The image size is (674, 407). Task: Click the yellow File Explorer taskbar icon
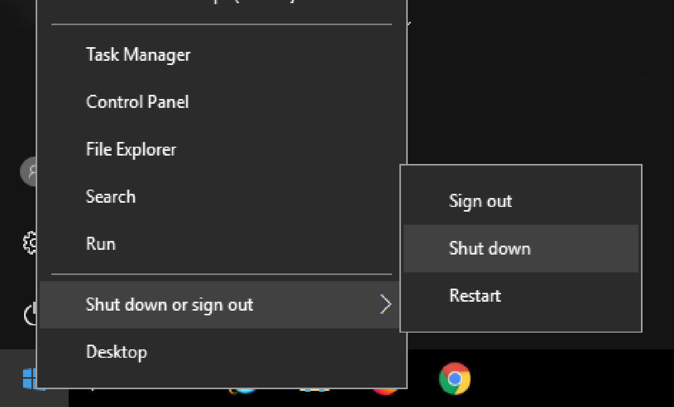[314, 390]
